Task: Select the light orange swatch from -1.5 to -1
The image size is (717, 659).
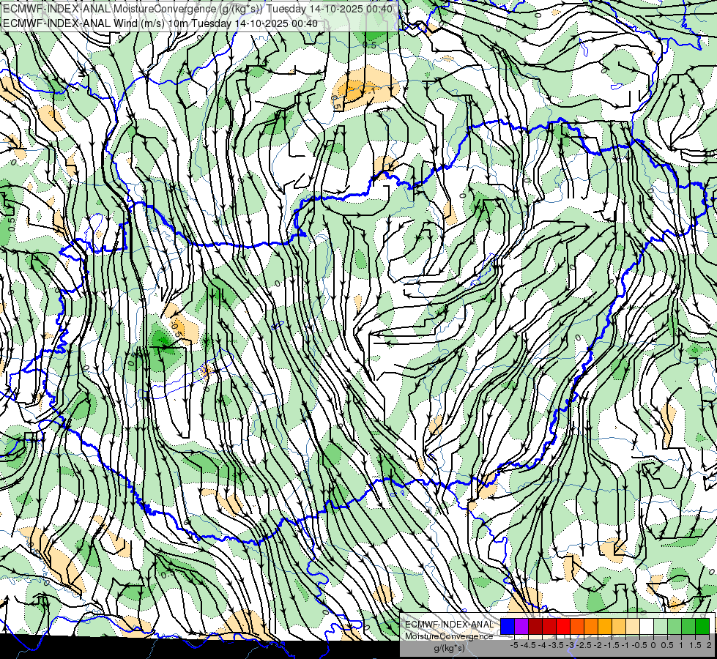Action: click(x=619, y=626)
